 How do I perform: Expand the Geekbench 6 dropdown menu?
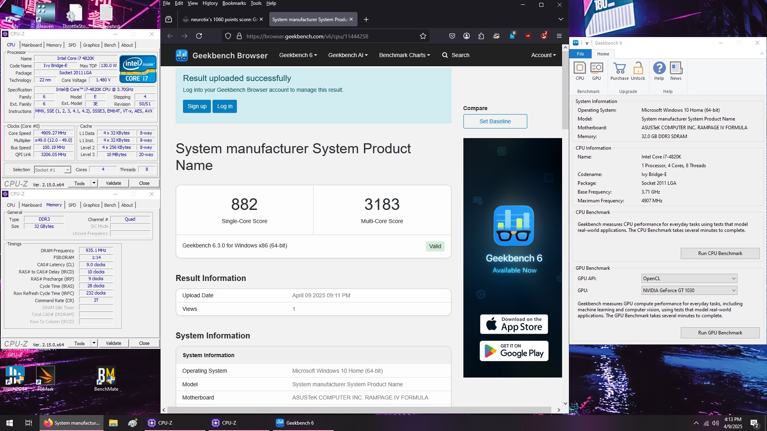coord(298,55)
